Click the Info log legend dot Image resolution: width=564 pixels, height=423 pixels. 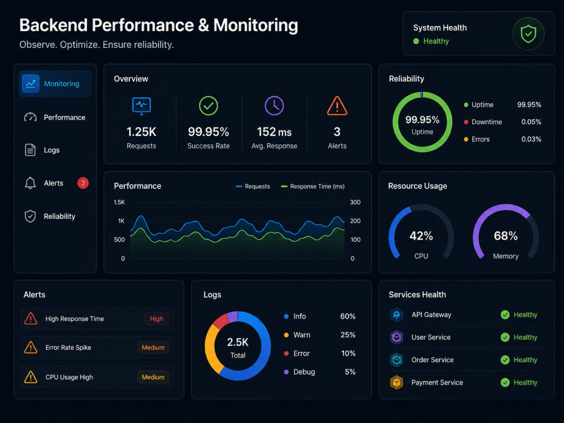287,316
